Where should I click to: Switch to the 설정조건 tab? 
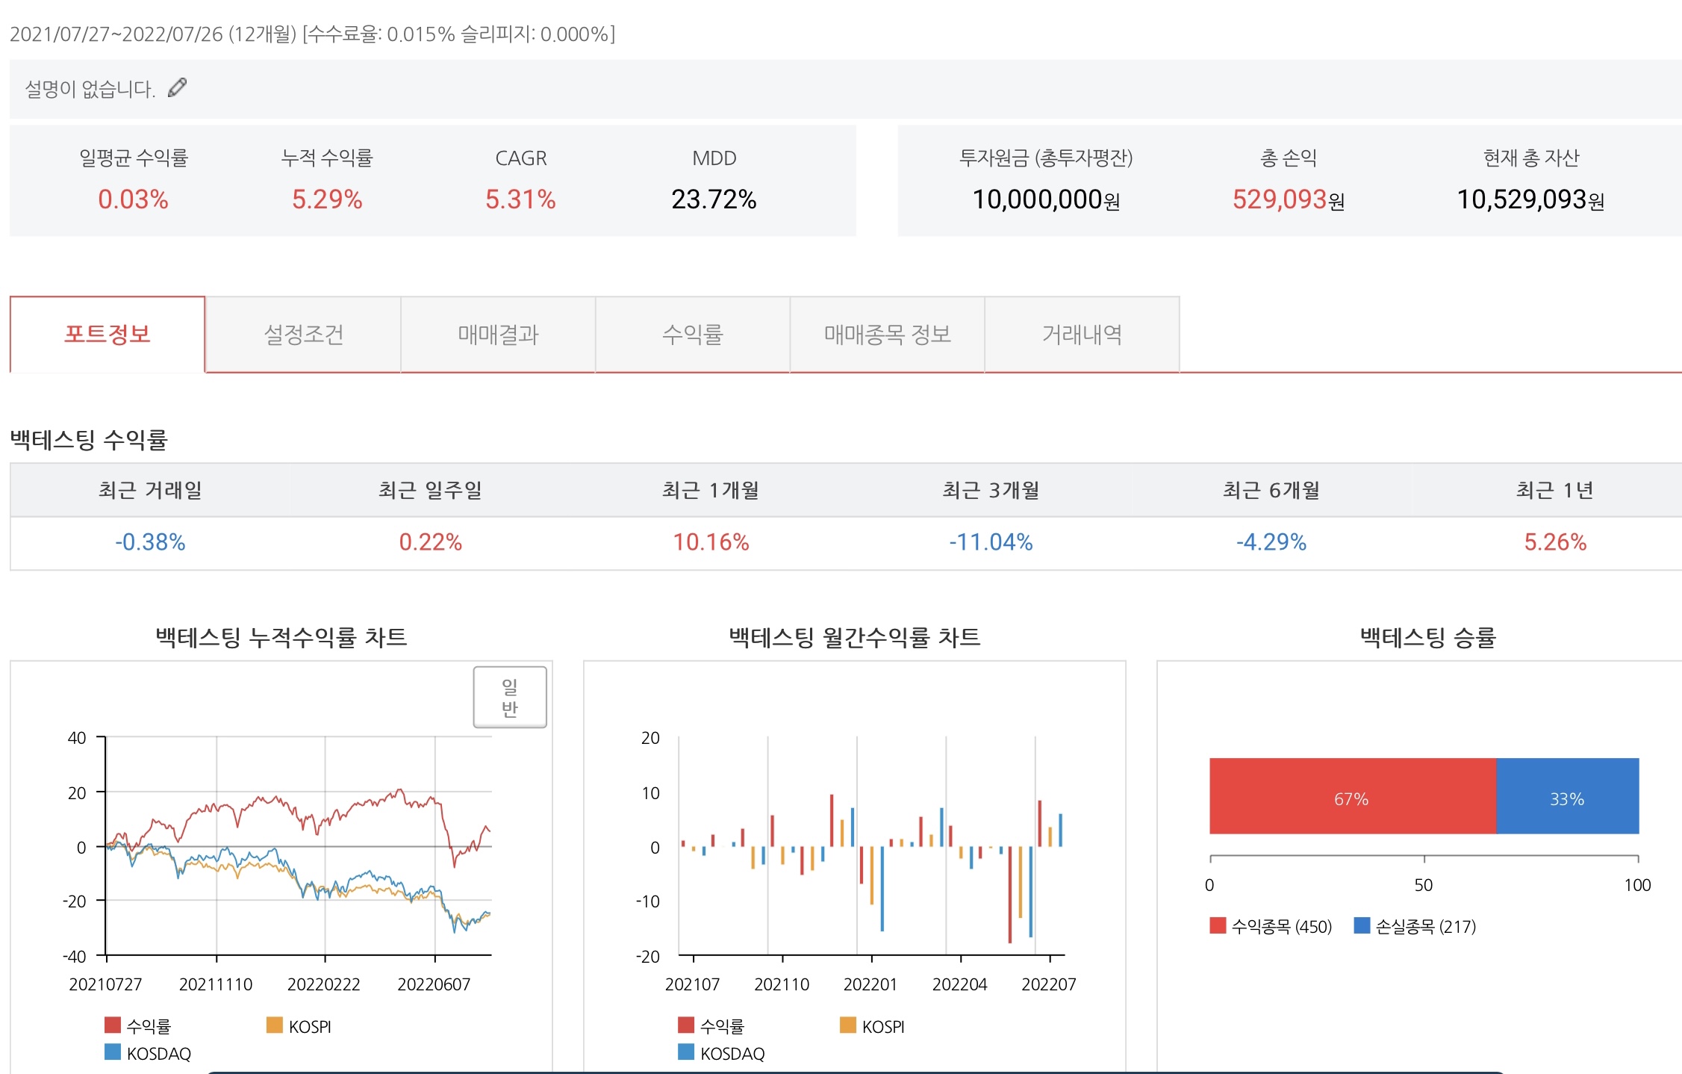pos(303,334)
